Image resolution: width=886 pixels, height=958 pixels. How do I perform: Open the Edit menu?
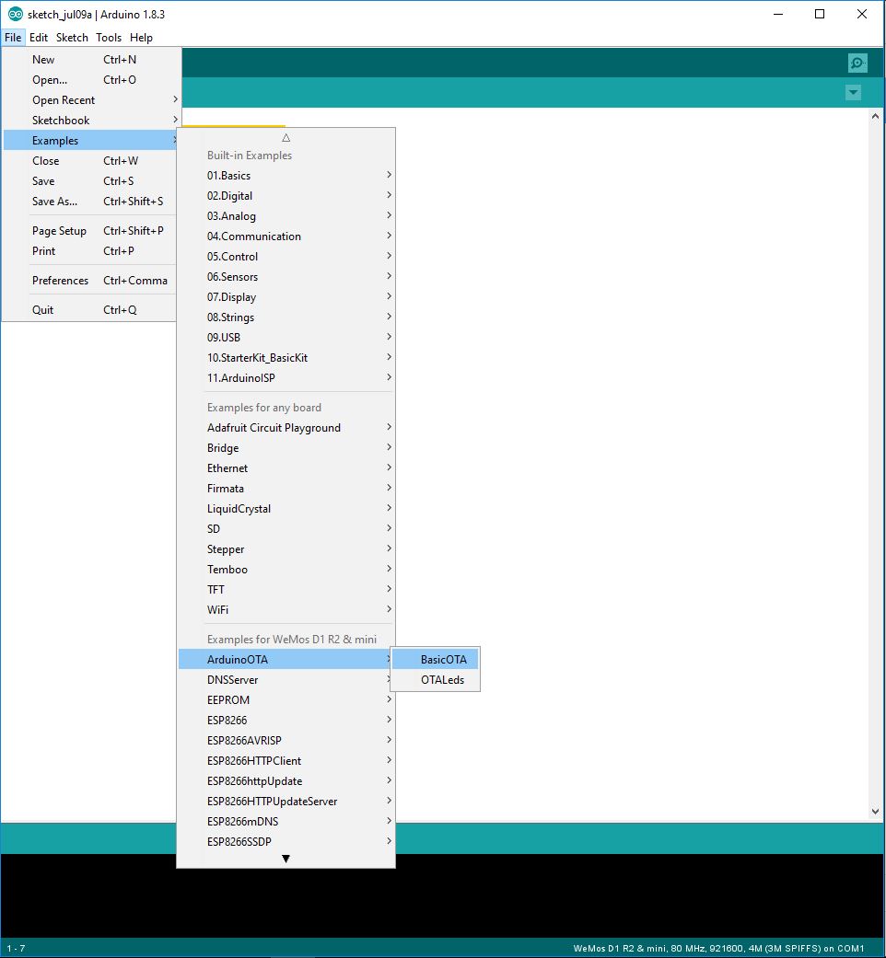coord(39,38)
